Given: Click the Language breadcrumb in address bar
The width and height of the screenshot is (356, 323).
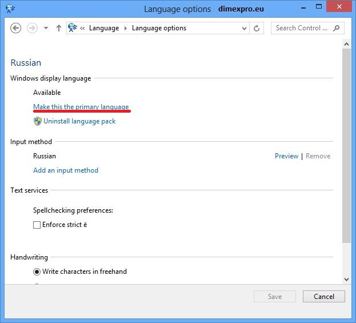Looking at the screenshot, I should [104, 28].
